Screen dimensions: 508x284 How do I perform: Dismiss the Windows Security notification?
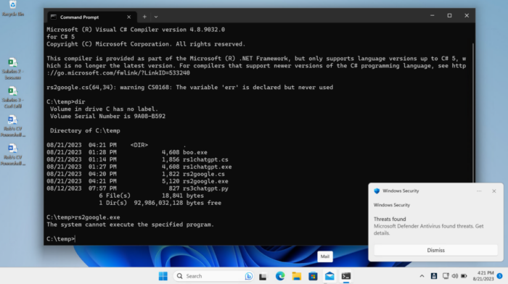[435, 250]
